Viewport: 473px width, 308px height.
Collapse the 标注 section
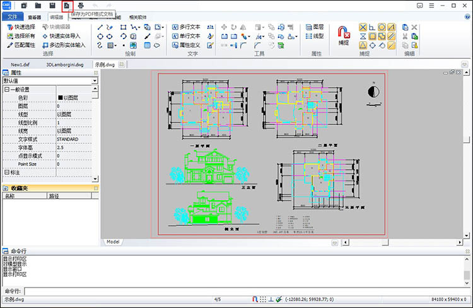click(7, 172)
